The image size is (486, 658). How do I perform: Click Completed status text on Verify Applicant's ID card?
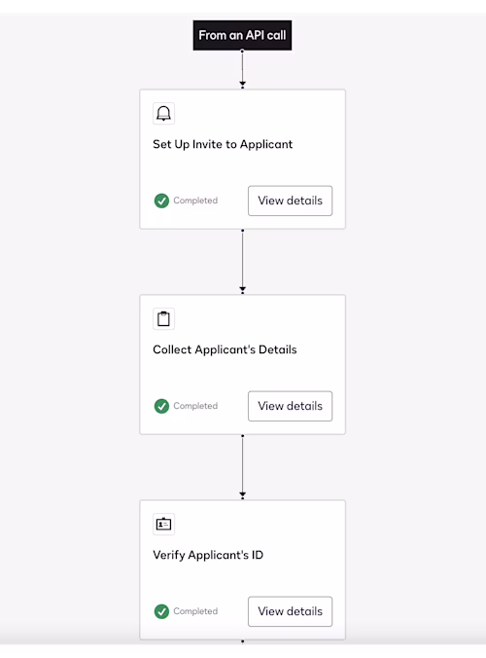tap(195, 611)
